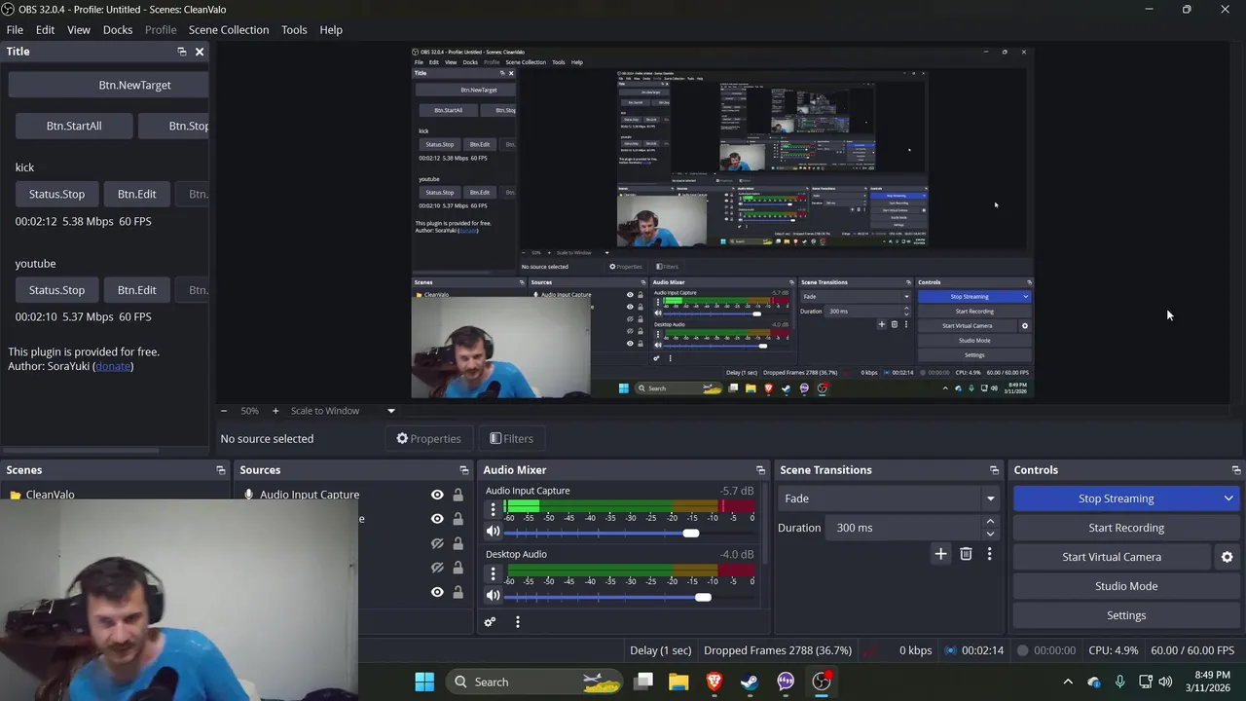The image size is (1246, 701).
Task: Click Status.Stop for the kick target
Action: [x=56, y=194]
